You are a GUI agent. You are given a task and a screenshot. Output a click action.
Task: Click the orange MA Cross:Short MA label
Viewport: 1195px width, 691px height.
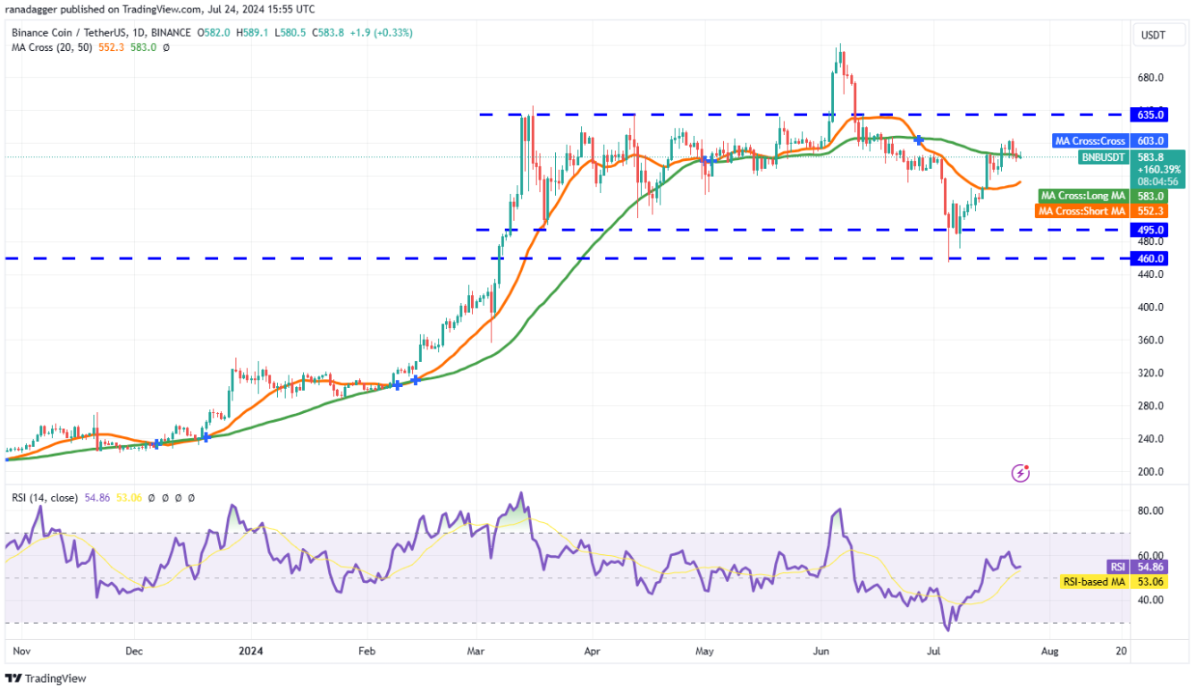coord(1081,211)
